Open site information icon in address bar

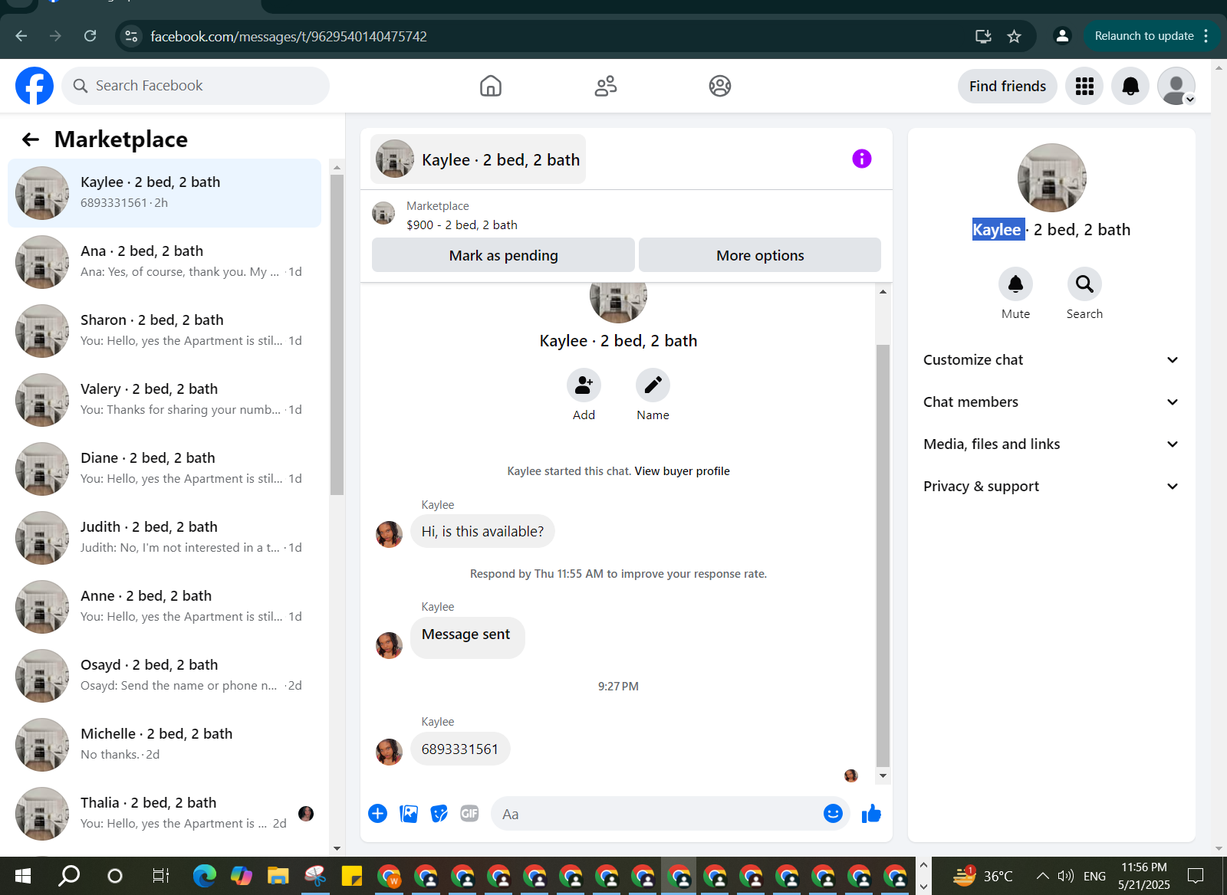(132, 36)
